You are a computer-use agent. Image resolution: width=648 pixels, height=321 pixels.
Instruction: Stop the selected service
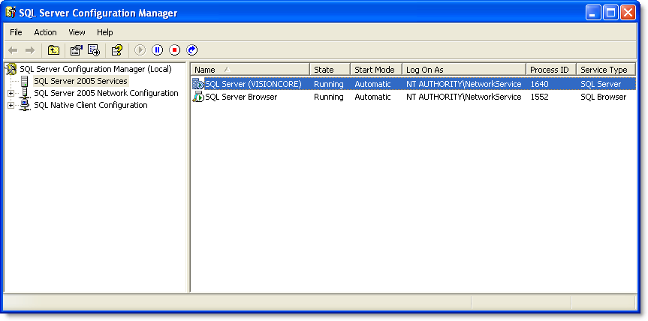[175, 50]
